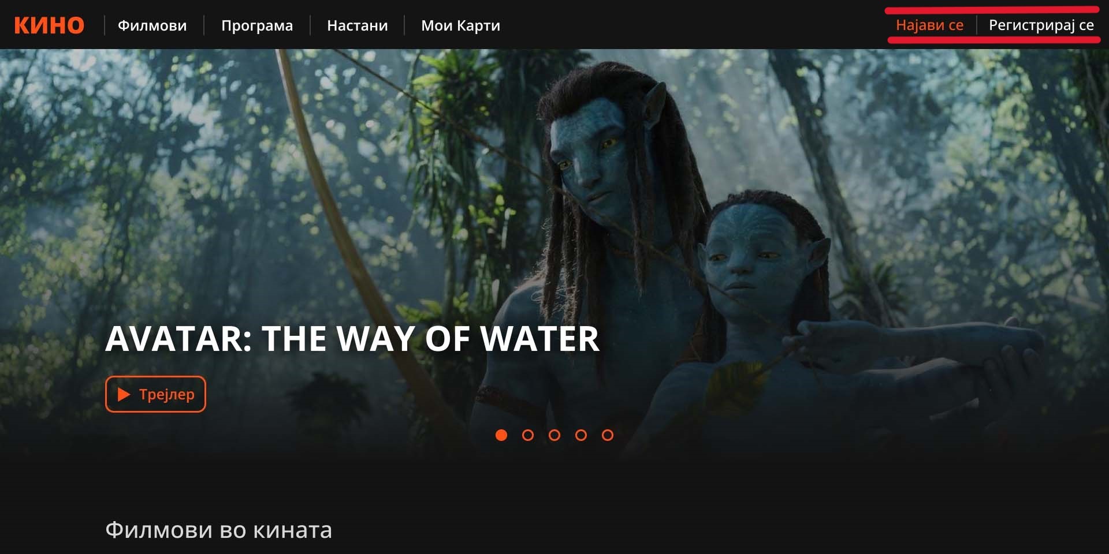
Task: Click the younger Na'vi character's face
Action: [x=745, y=254]
